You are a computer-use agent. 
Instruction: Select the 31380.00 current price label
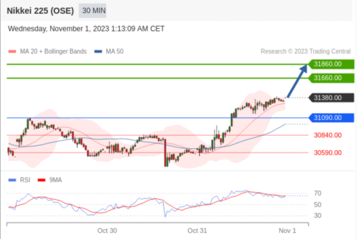click(x=331, y=98)
